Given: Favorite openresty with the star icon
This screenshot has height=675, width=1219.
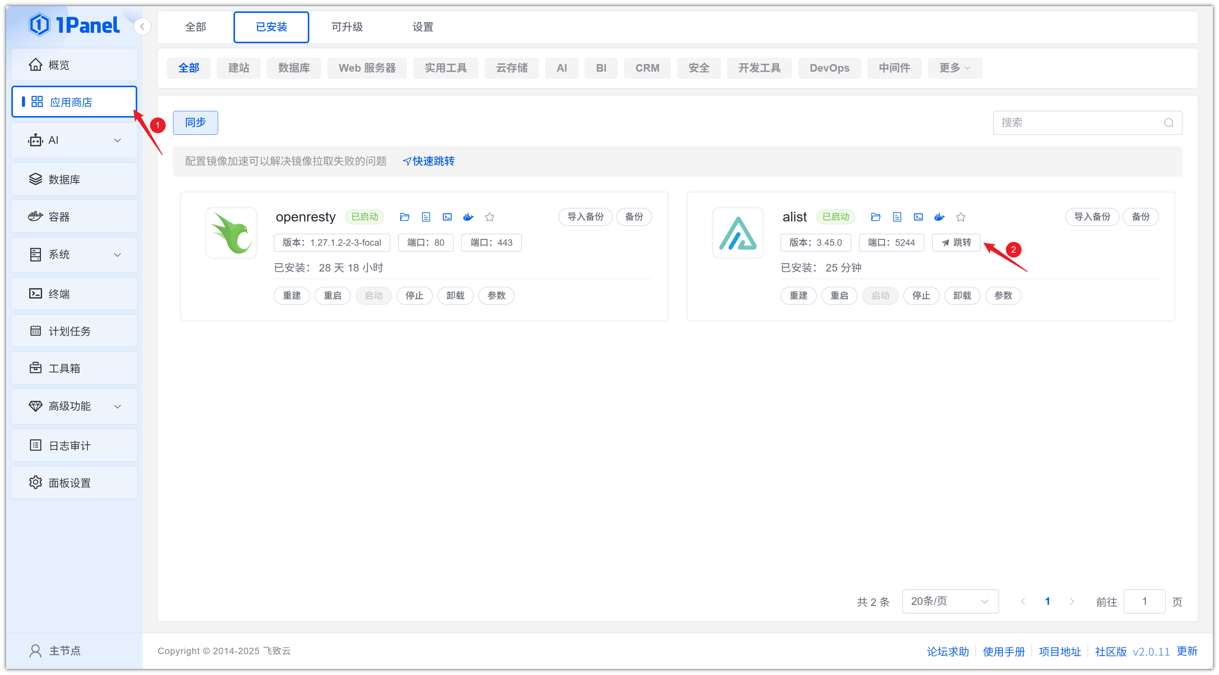Looking at the screenshot, I should 490,217.
